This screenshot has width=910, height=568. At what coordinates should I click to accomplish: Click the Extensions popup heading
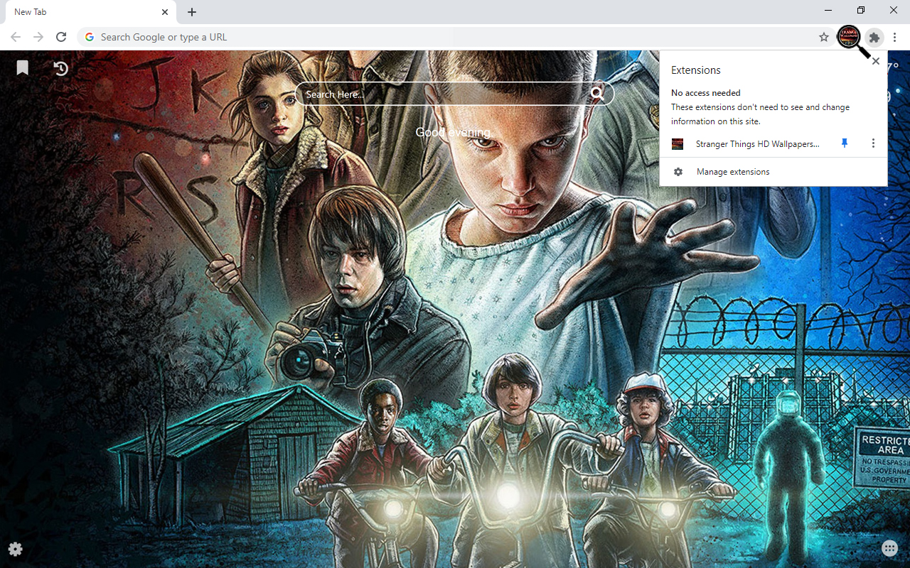(696, 70)
